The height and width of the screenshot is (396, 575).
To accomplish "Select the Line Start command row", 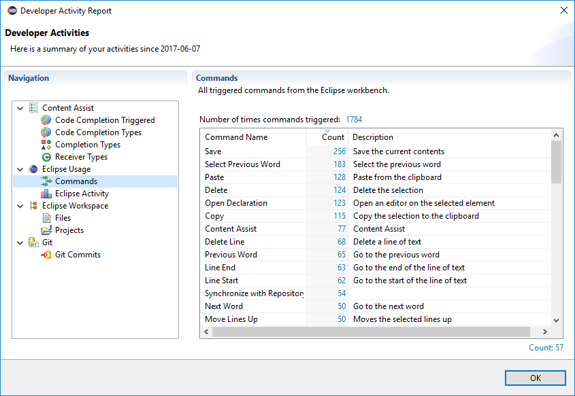I will coord(376,281).
